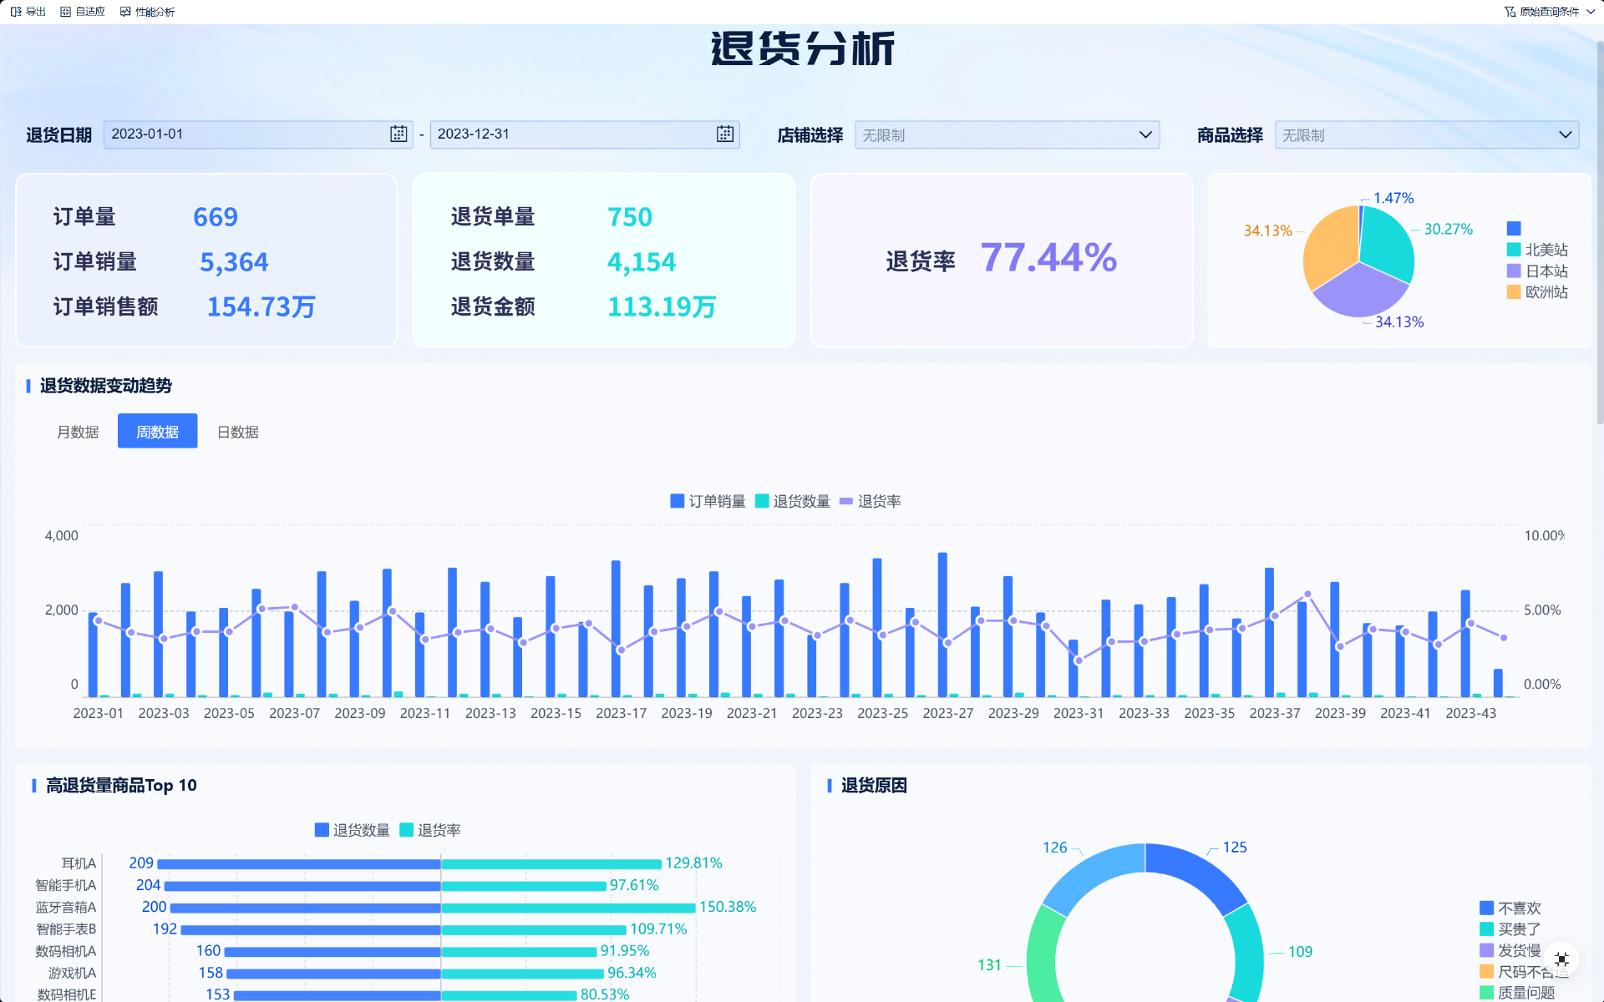Expand the 店铺选择 dropdown
The width and height of the screenshot is (1604, 1002).
coord(1145,135)
